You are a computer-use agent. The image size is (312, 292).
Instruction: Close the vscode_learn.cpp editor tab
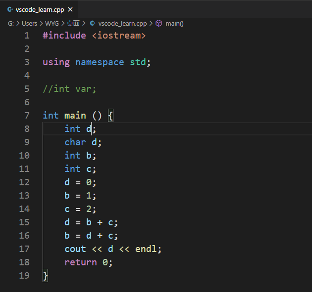(x=70, y=9)
